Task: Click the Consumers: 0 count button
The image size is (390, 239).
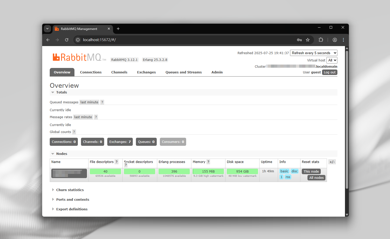Action: (x=173, y=142)
